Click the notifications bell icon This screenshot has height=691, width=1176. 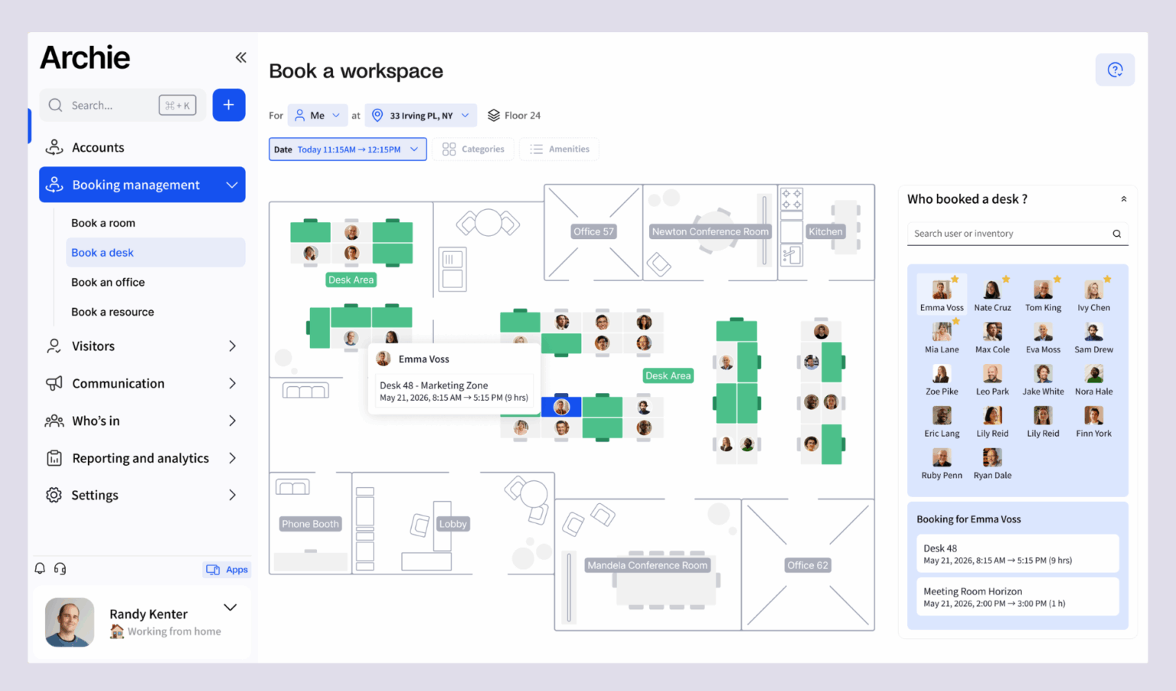pyautogui.click(x=39, y=568)
